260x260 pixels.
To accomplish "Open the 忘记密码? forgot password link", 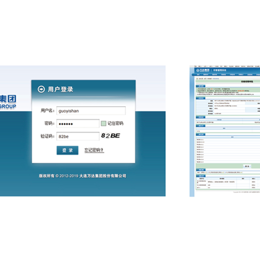I will click(x=94, y=150).
